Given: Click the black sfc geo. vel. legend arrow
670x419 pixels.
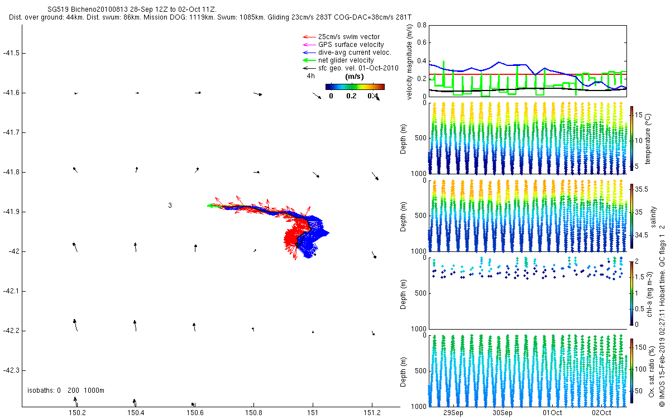Looking at the screenshot, I should 309,68.
